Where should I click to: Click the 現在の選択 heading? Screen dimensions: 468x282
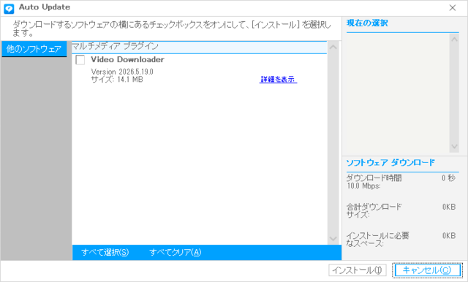[367, 23]
